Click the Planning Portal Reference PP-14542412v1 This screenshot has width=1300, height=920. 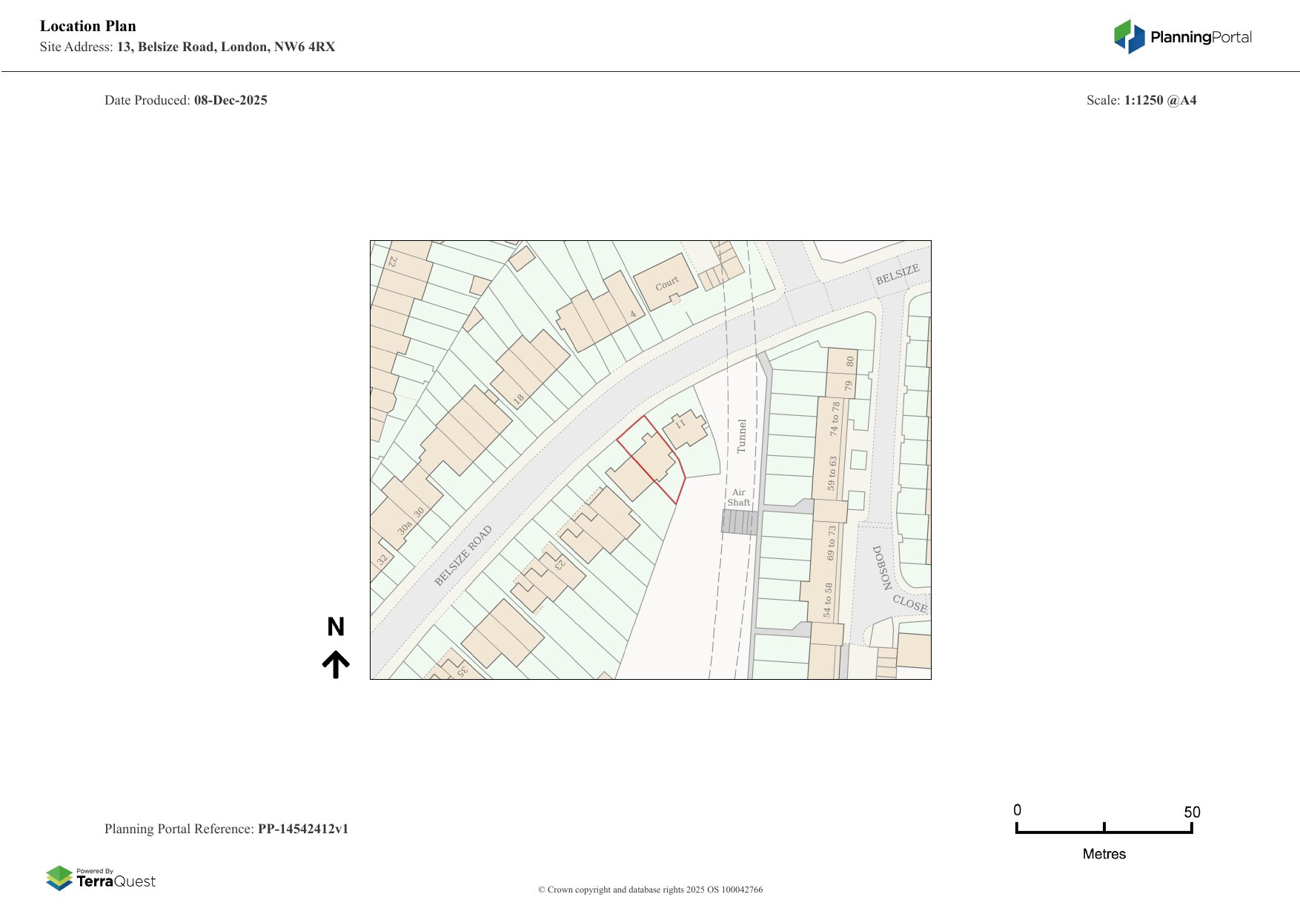[x=228, y=829]
